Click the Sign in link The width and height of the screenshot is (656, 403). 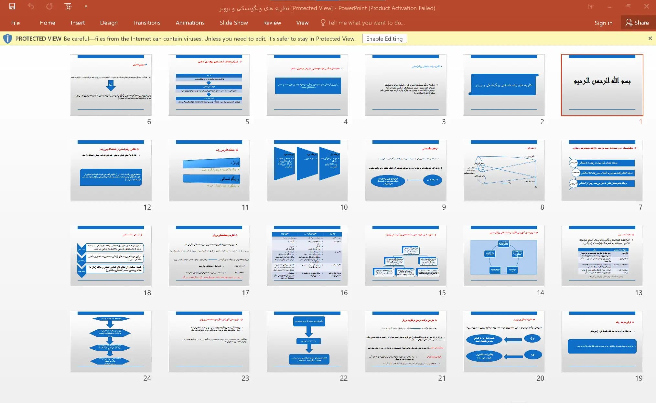603,23
